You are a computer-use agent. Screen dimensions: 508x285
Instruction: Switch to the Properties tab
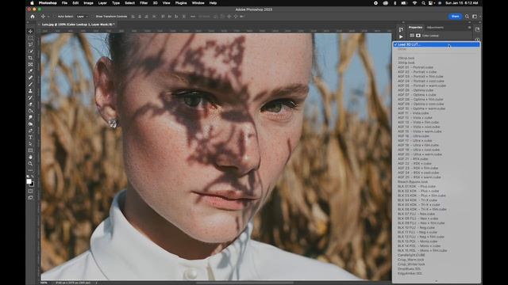point(415,28)
